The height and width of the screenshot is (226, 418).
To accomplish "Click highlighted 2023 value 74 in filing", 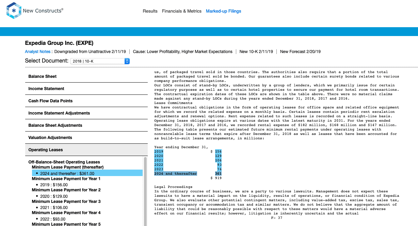I will point(219,169).
